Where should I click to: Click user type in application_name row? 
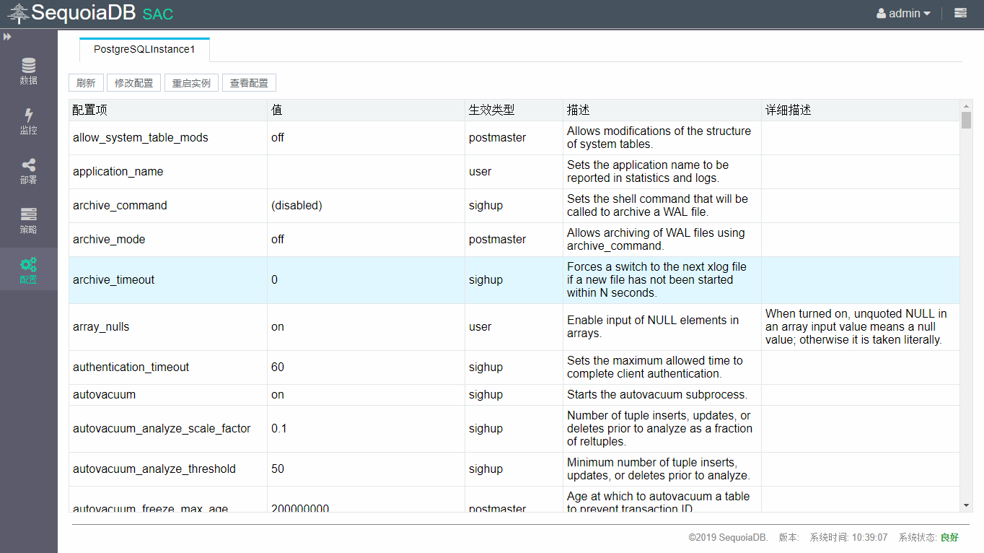pos(480,171)
